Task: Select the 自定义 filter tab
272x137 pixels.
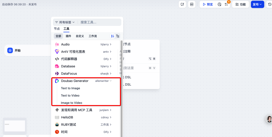Action: 80,36
